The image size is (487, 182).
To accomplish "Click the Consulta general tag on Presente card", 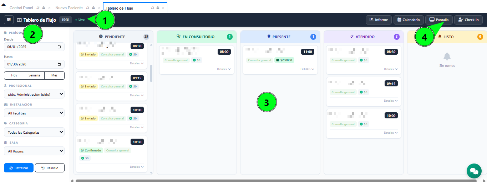I will (259, 60).
